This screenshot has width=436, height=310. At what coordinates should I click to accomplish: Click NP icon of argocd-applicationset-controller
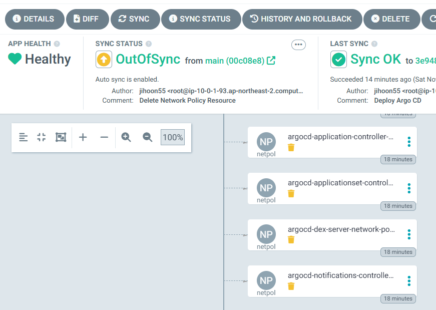(266, 188)
